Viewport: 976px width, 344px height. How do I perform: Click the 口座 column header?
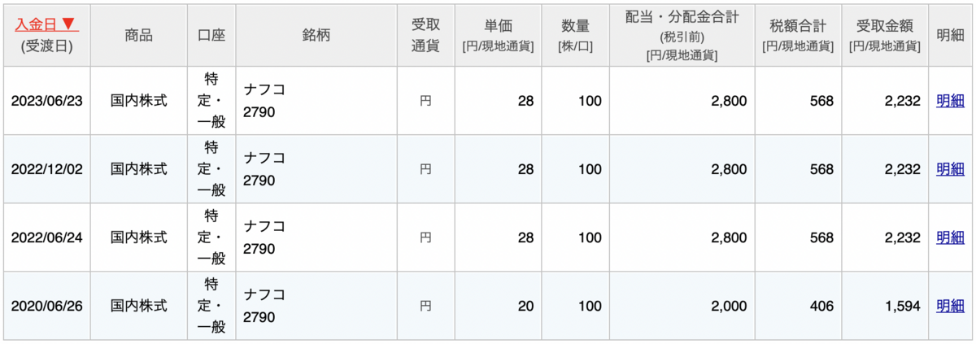211,35
